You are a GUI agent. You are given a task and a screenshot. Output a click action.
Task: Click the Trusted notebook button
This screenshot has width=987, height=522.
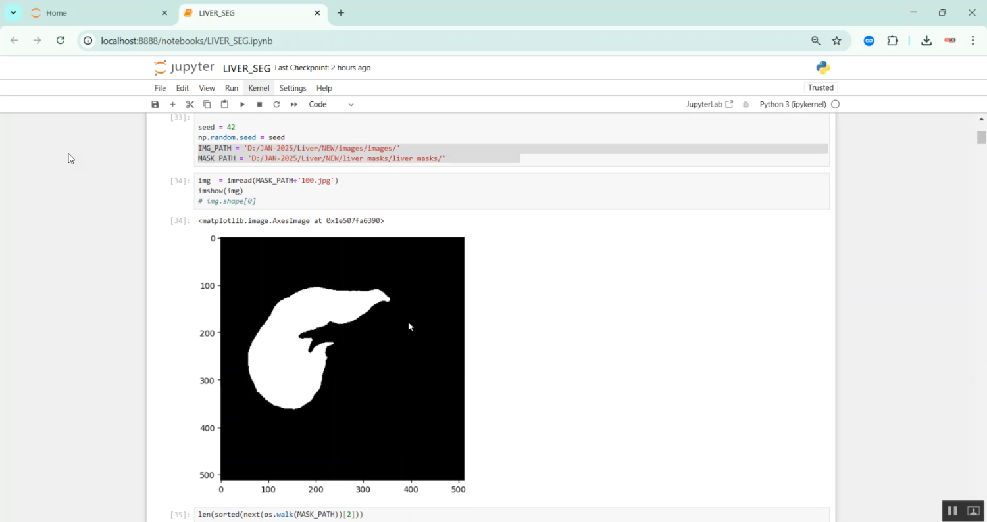tap(821, 88)
